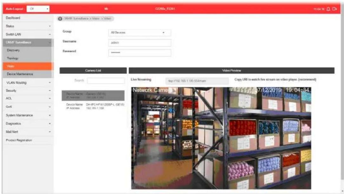Expand the QoS menu
The height and width of the screenshot is (194, 344).
click(28, 107)
